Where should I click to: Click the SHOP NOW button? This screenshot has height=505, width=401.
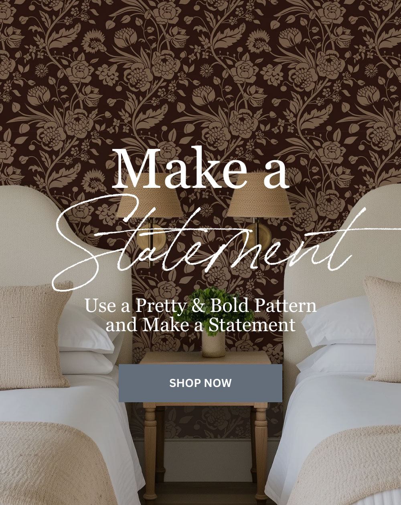coord(200,383)
